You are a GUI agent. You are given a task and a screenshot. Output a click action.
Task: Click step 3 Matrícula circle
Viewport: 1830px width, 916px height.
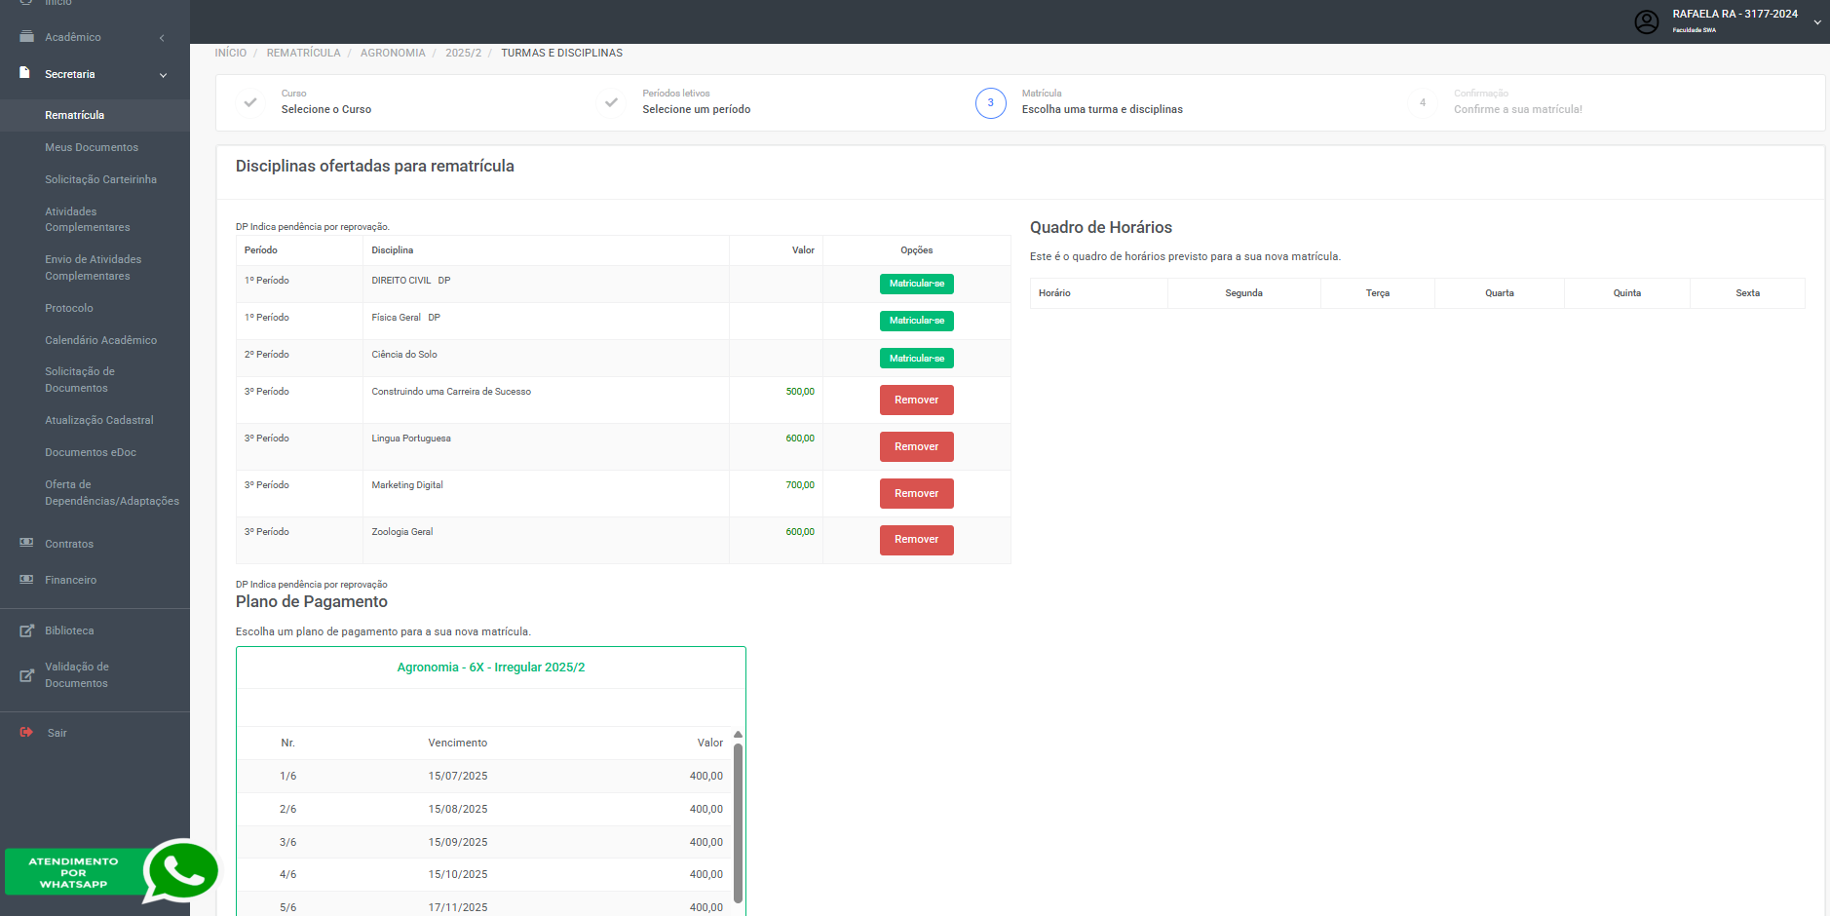pyautogui.click(x=991, y=102)
